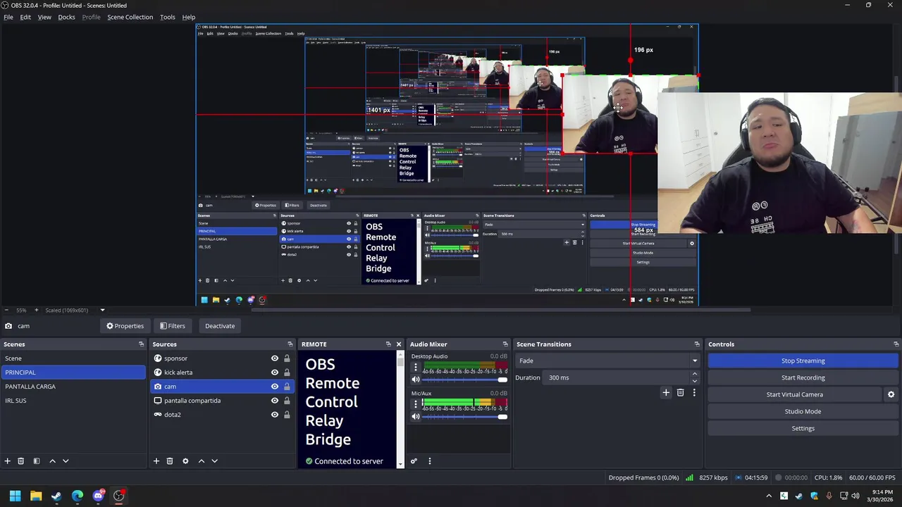Add a configurable transition plus icon
902x507 pixels.
coord(666,392)
